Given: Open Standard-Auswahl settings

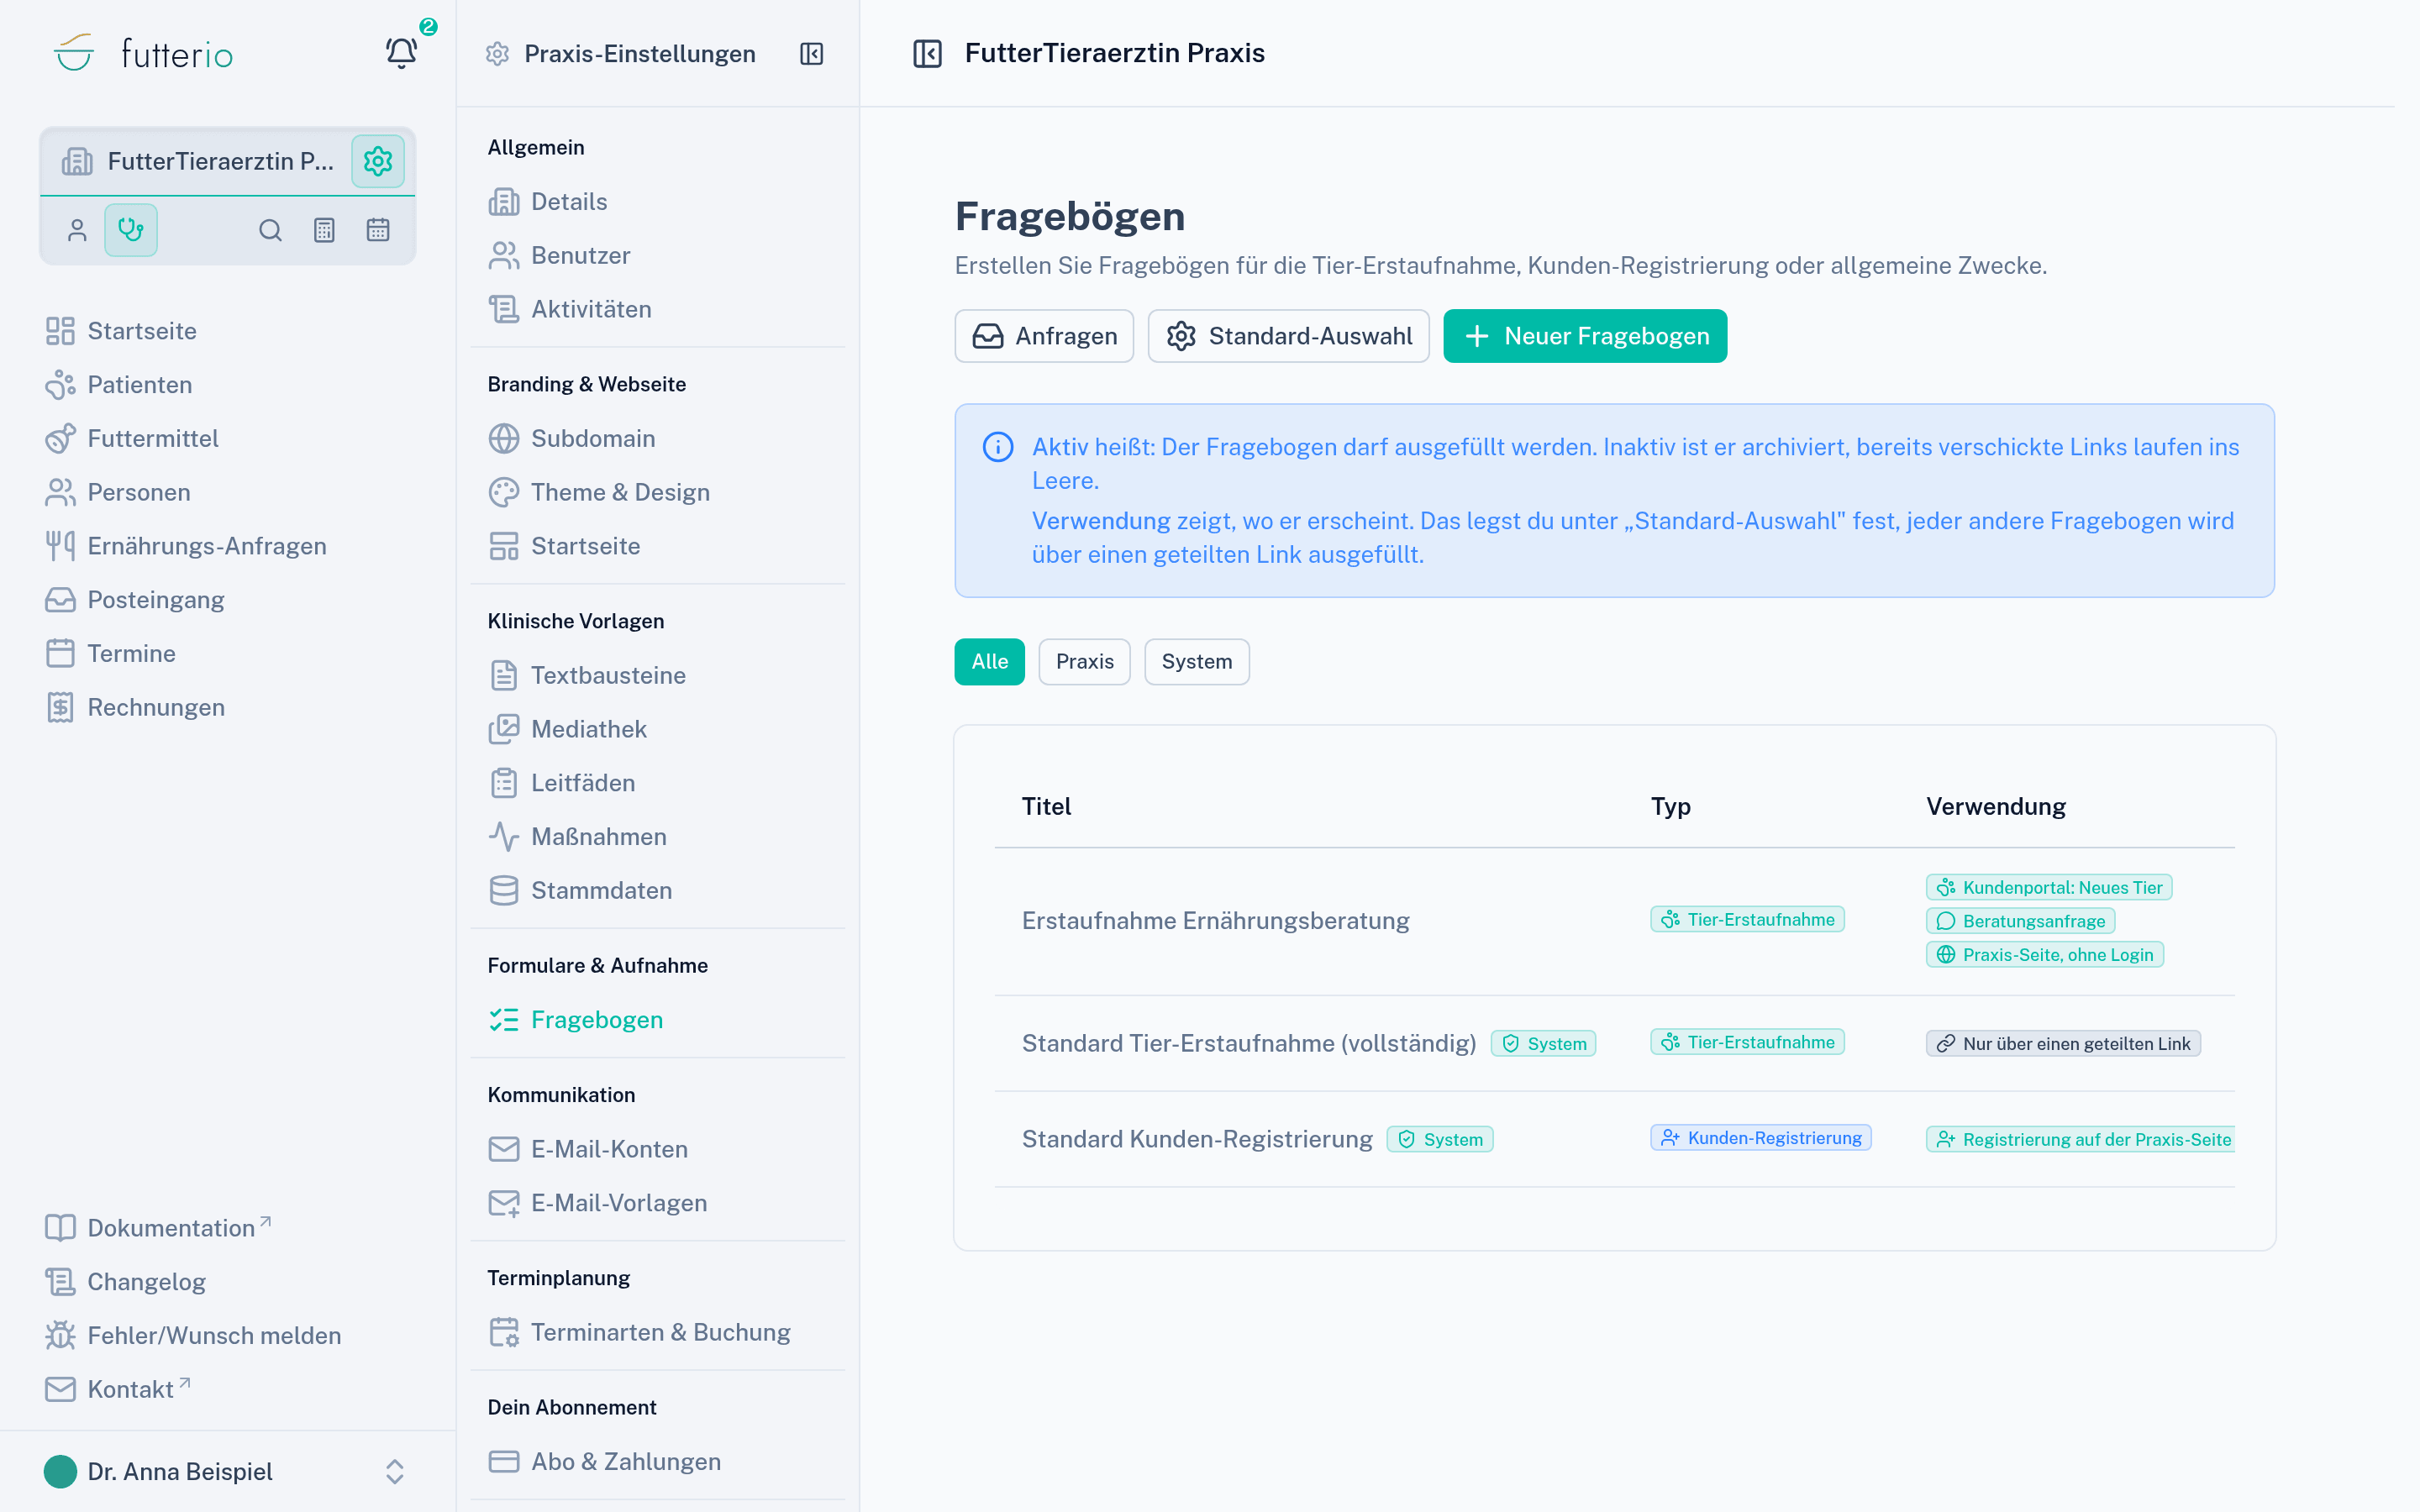Looking at the screenshot, I should click(x=1288, y=336).
